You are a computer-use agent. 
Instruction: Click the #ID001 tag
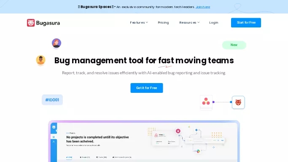click(52, 100)
